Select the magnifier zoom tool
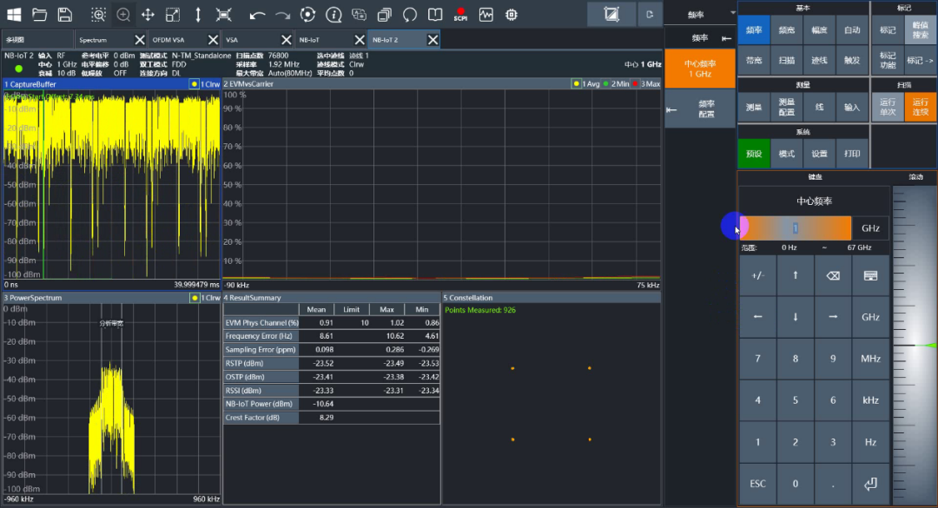Screen dimensions: 938x508 [x=123, y=15]
